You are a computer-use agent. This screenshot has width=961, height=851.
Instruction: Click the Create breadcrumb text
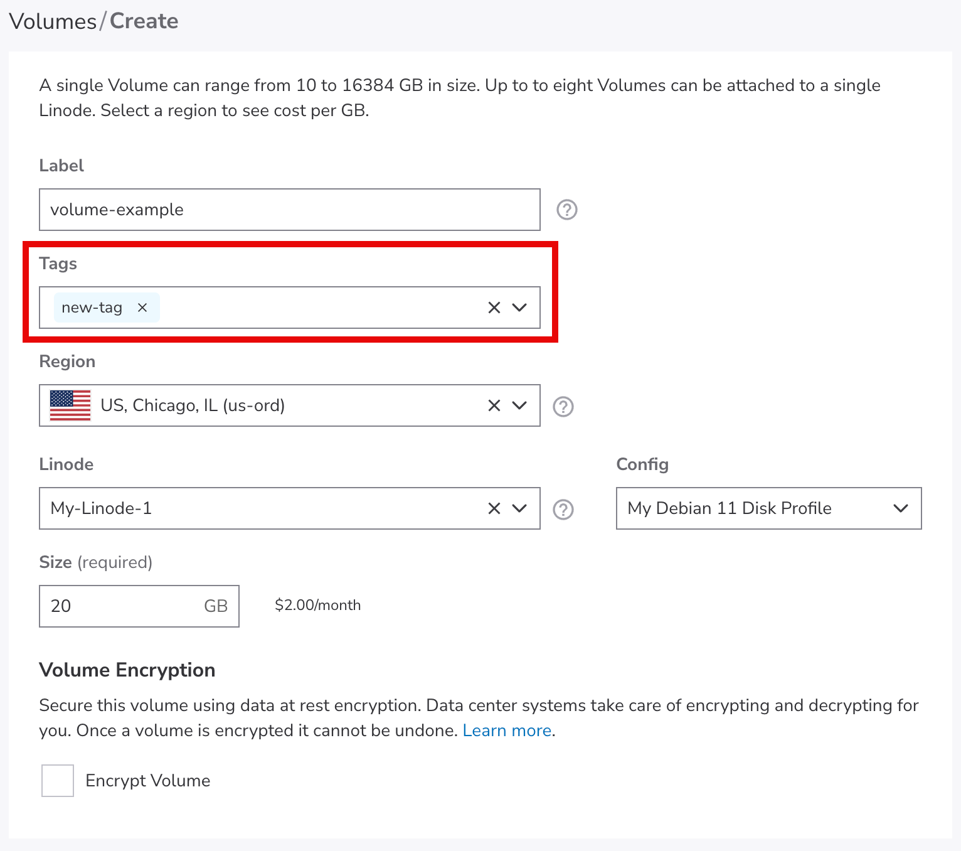pos(144,21)
